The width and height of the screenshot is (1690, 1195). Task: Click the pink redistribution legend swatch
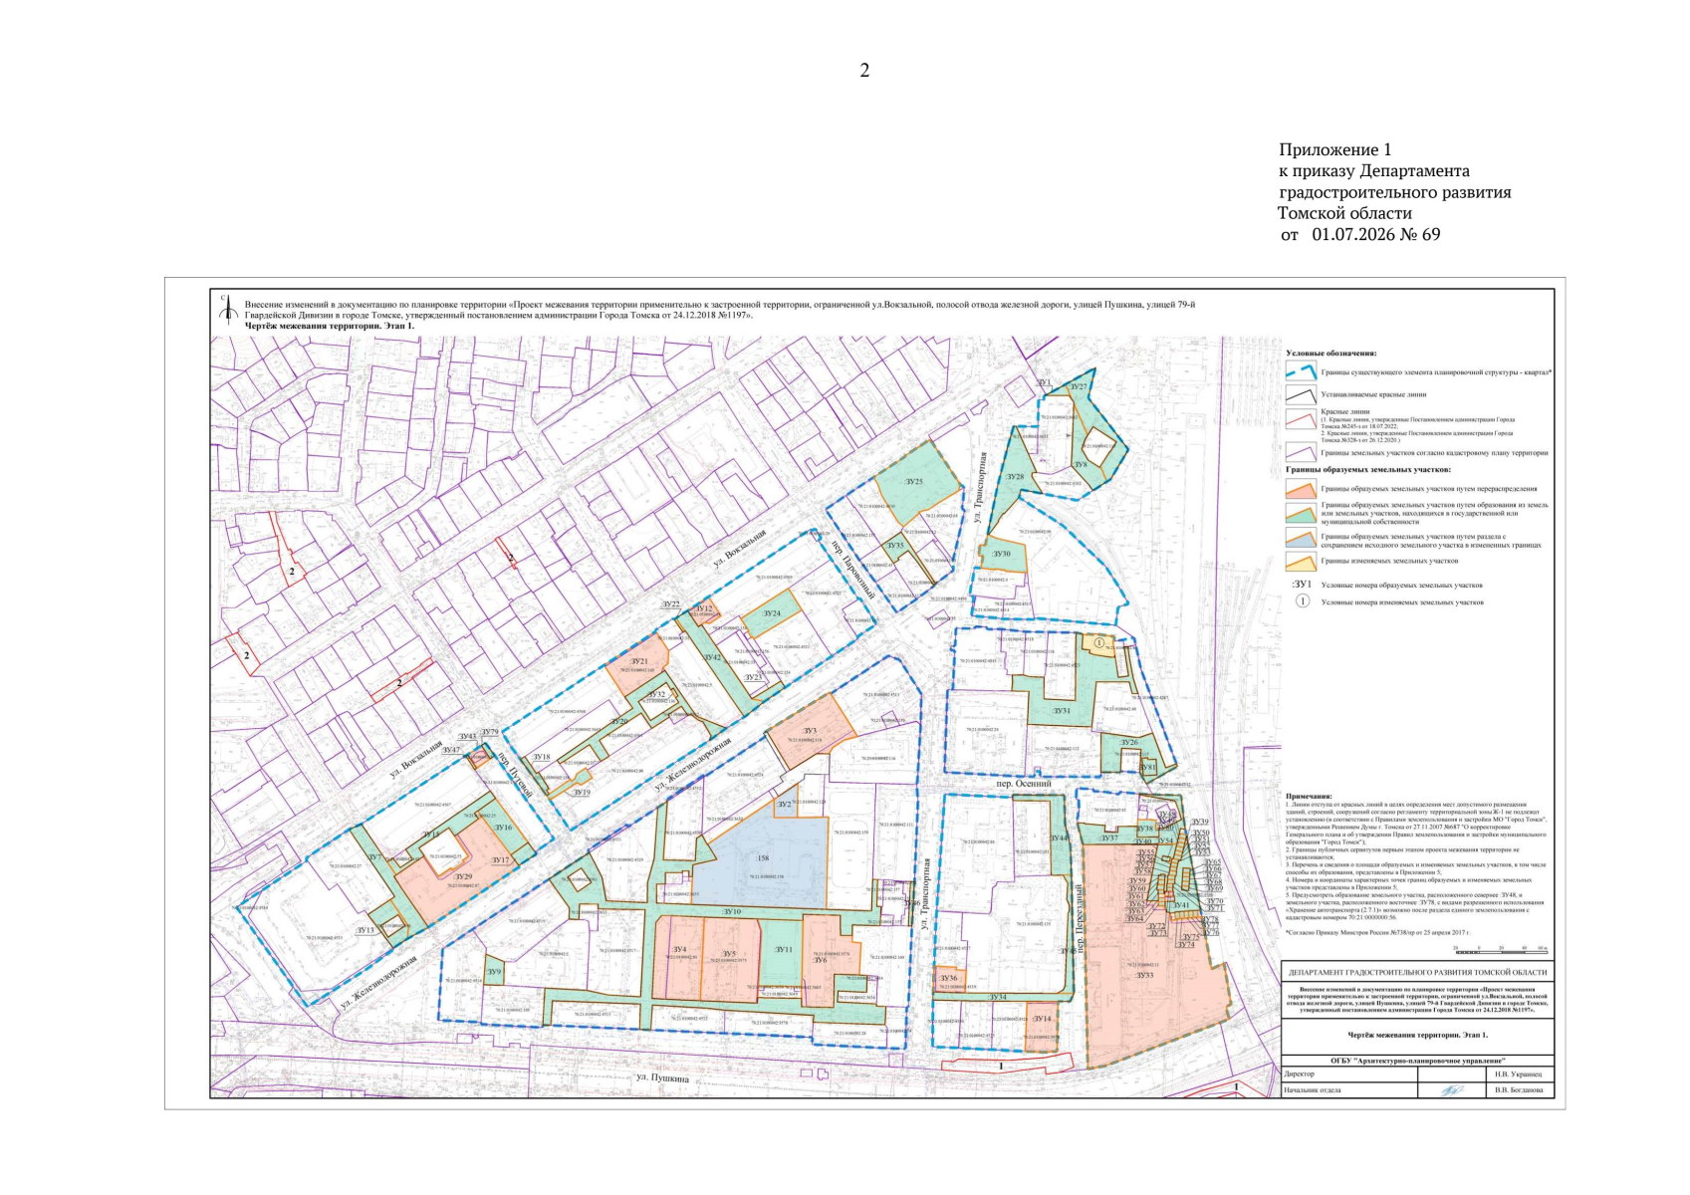tap(1300, 489)
